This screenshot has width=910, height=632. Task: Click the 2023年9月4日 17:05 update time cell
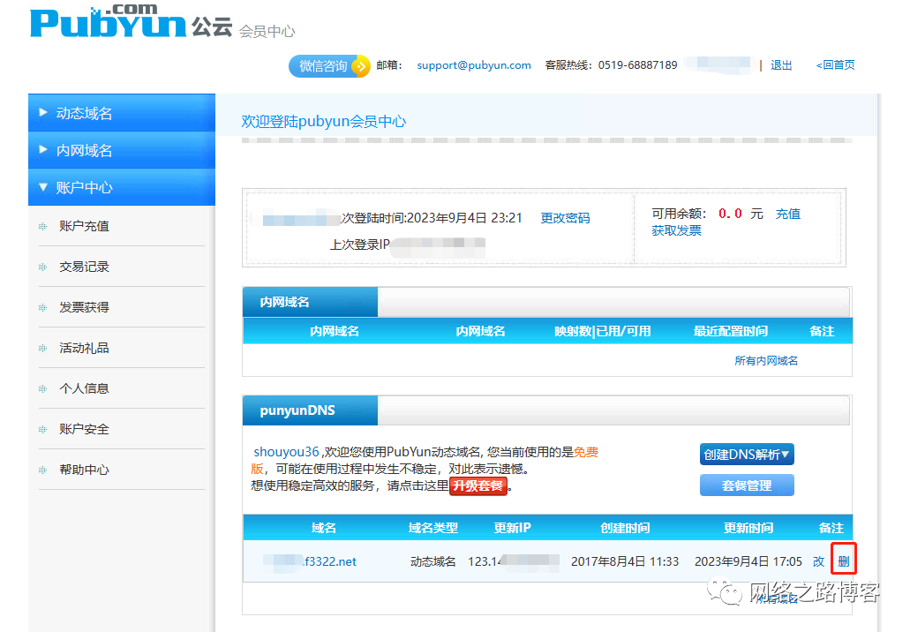coord(748,561)
